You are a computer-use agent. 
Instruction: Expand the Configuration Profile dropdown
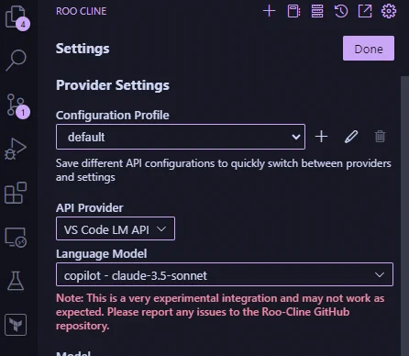tap(181, 137)
